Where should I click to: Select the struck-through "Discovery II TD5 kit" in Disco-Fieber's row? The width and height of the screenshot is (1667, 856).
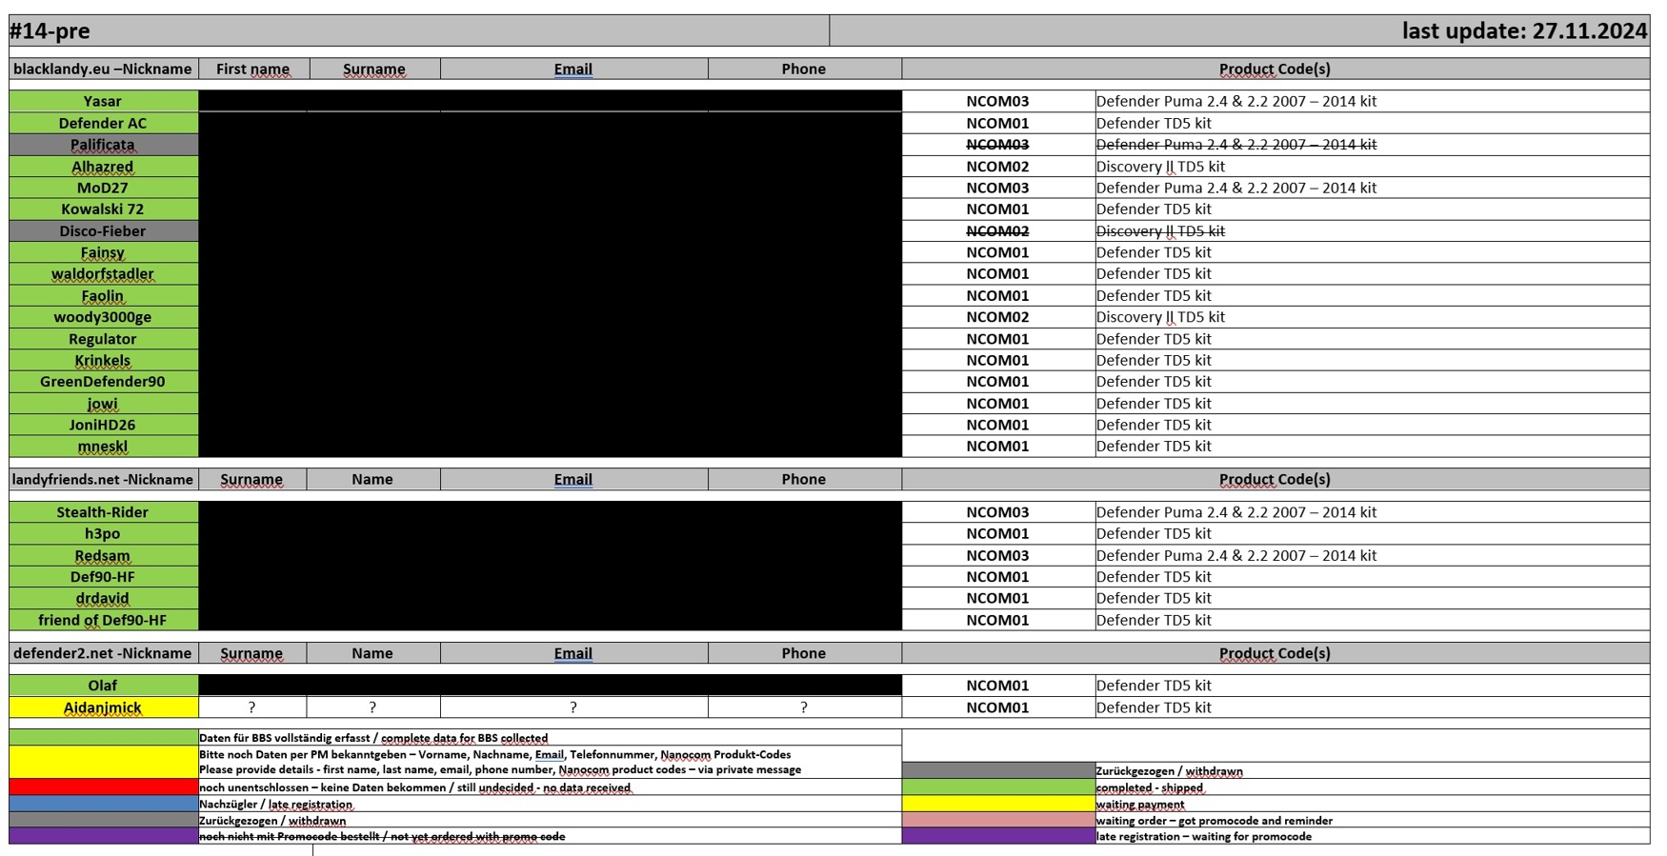point(1160,230)
